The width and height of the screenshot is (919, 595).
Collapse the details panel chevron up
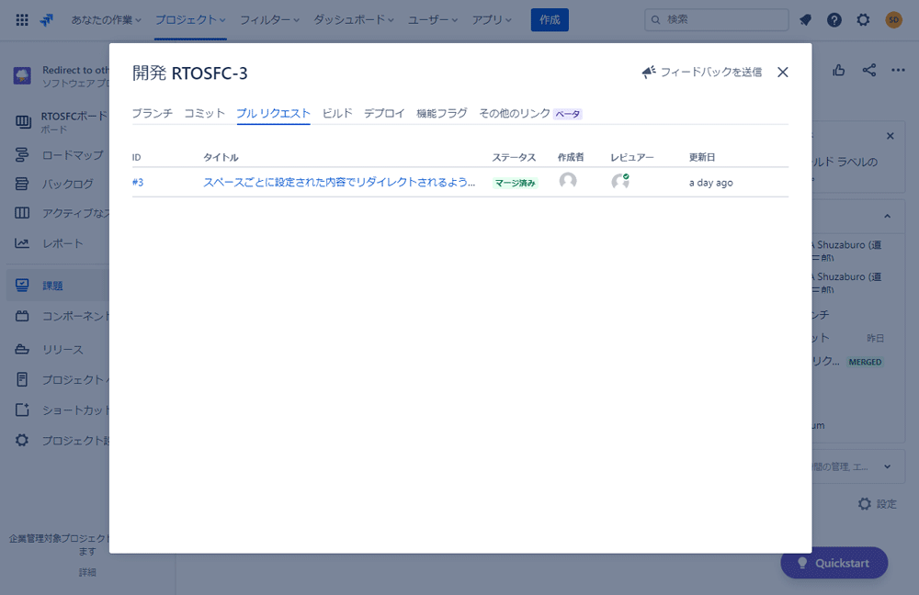[888, 216]
